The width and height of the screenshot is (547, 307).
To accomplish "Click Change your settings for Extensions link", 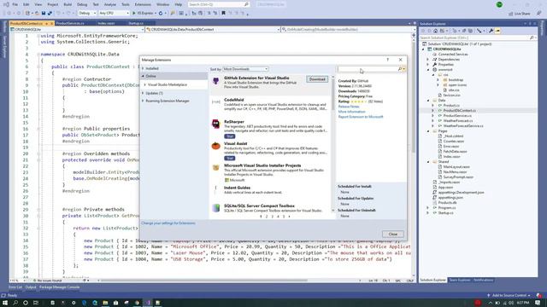I will click(168, 223).
